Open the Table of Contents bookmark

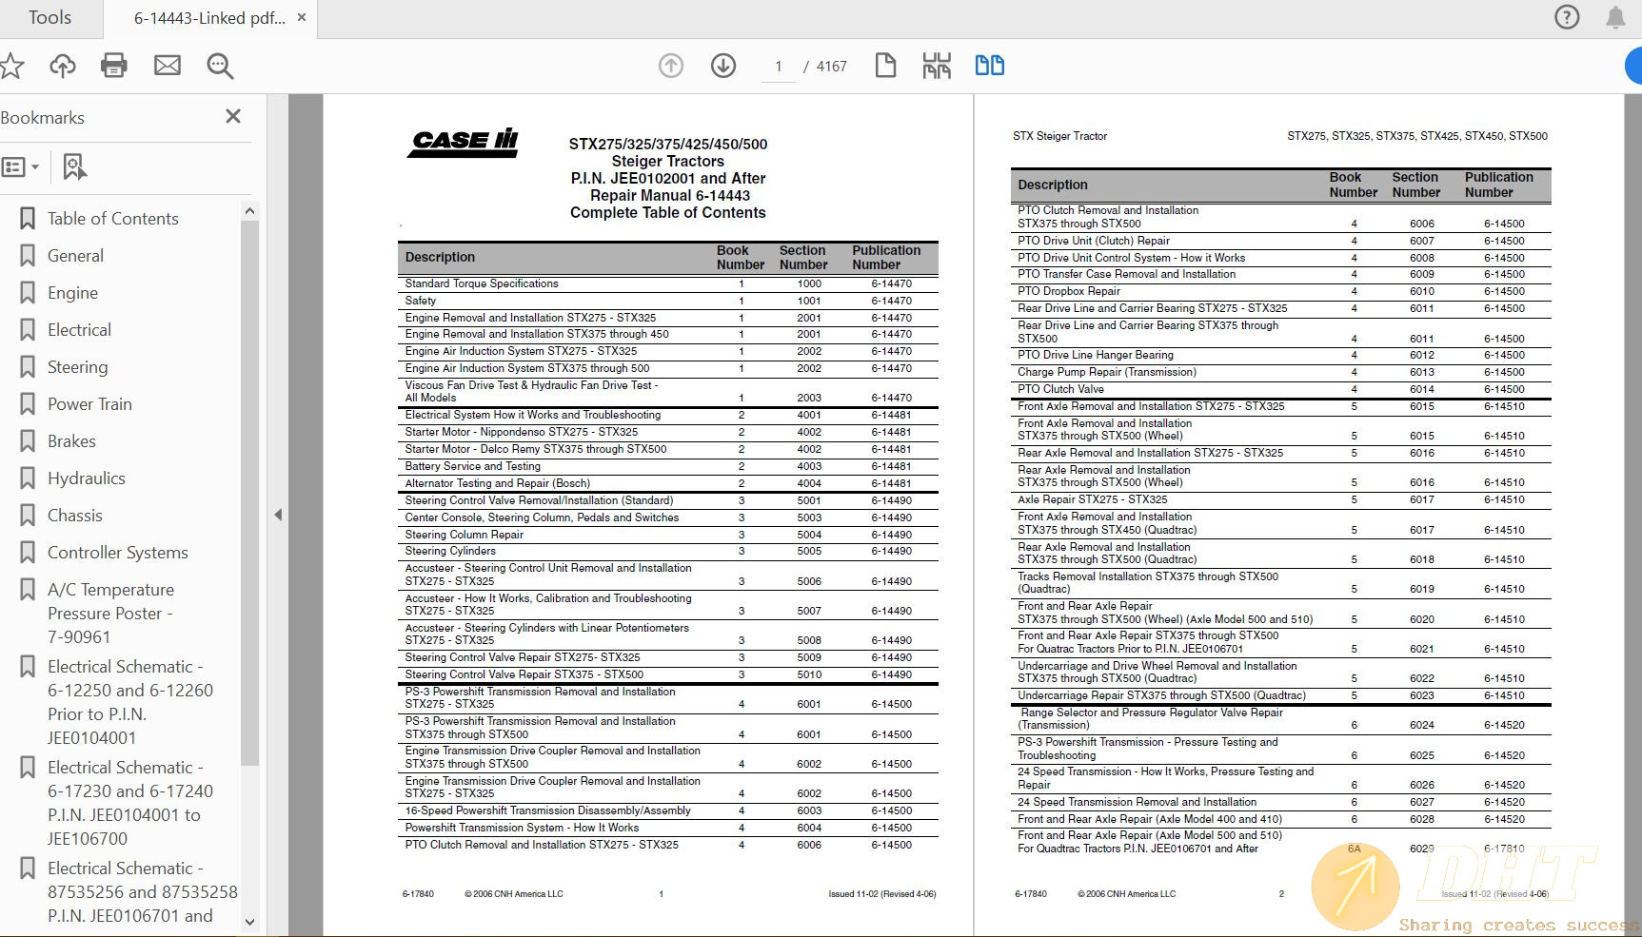[x=113, y=219]
